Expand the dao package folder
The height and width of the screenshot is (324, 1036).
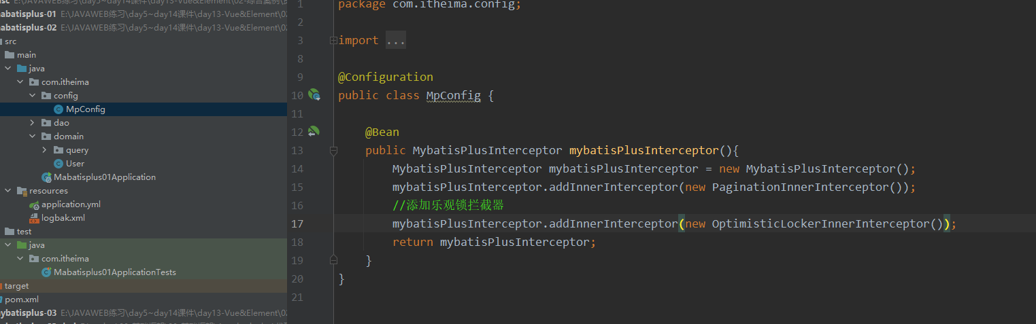point(33,123)
